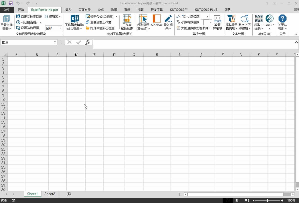Viewport: 299px width, 203px height.
Task: Expand the 历史|当前 dropdown arrow
Action: [x=40, y=22]
